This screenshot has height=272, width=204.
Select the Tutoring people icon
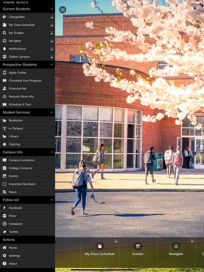click(5, 144)
